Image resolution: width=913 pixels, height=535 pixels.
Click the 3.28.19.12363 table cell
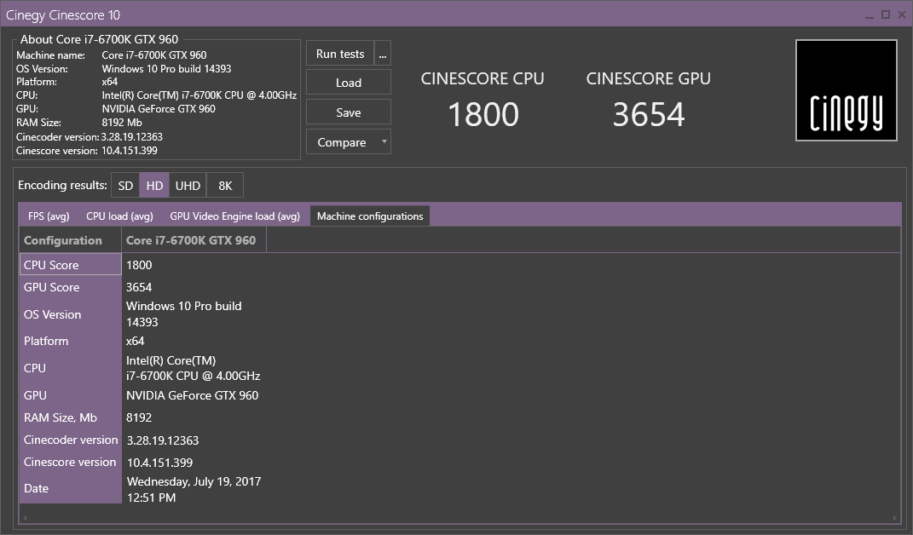pos(163,440)
